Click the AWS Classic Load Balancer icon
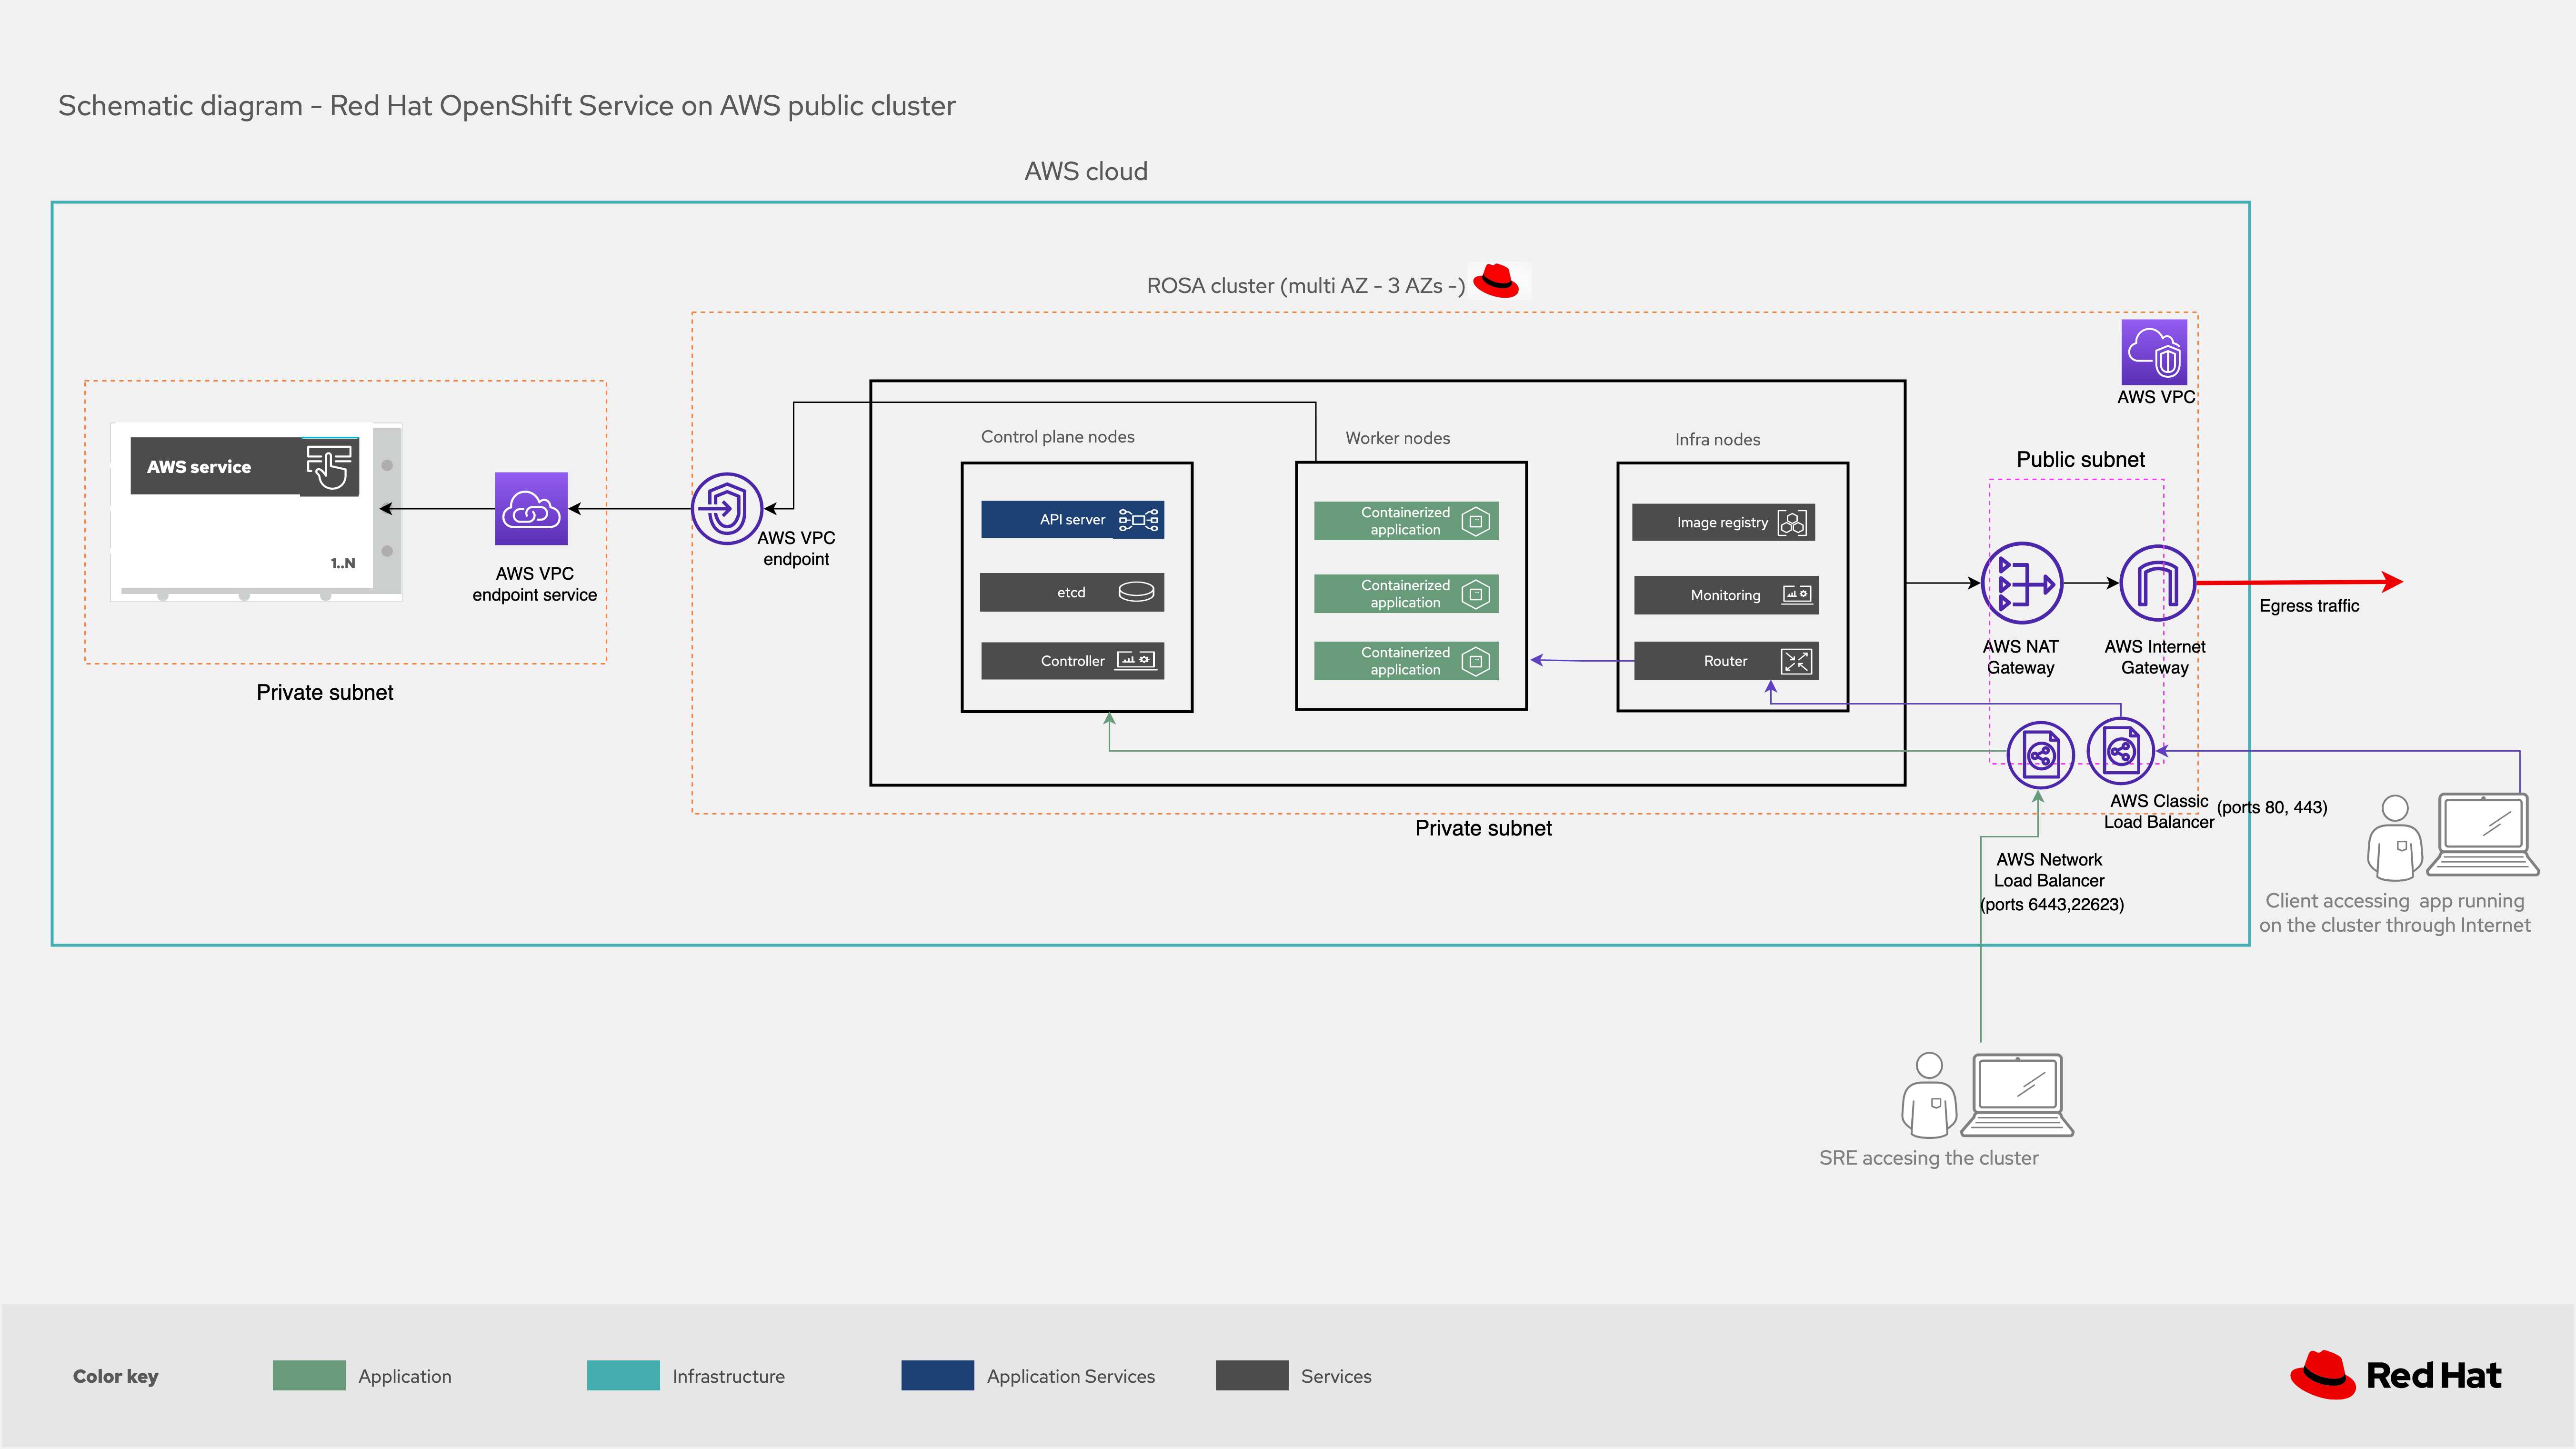Image resolution: width=2576 pixels, height=1449 pixels. pos(2120,751)
